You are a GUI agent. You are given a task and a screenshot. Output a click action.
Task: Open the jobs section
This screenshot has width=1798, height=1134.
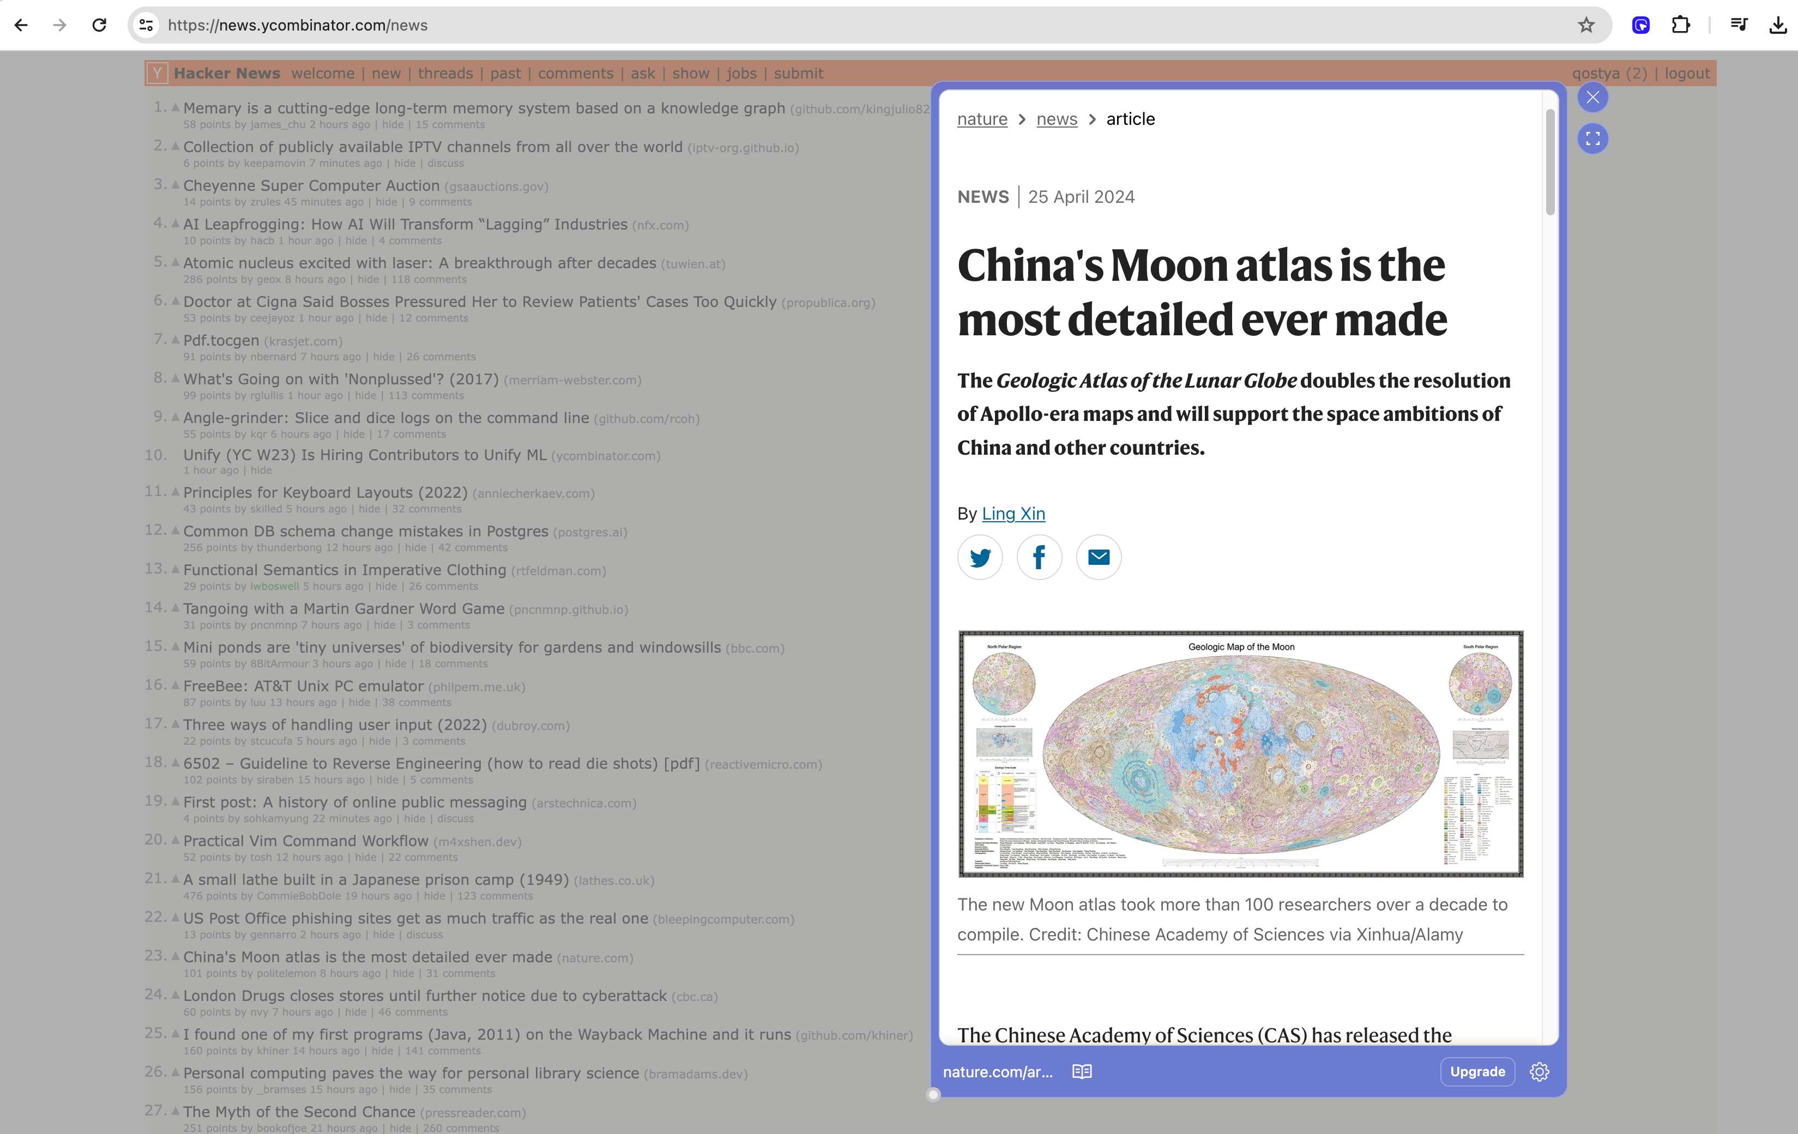pyautogui.click(x=741, y=73)
